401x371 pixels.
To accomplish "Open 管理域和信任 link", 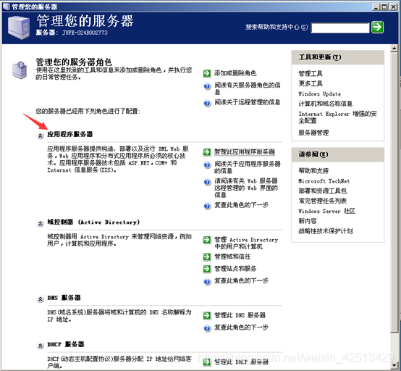I will pyautogui.click(x=232, y=257).
